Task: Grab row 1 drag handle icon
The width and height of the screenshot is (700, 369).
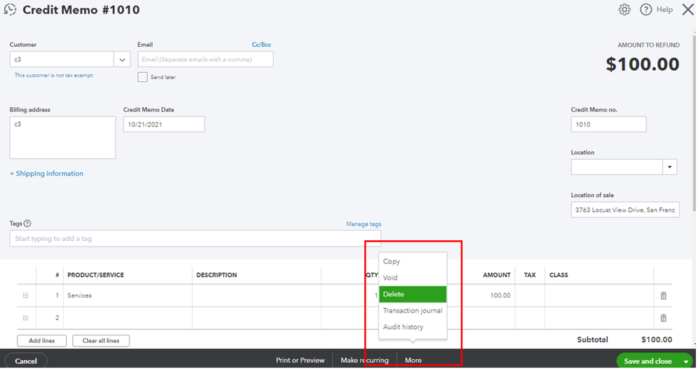Action: (25, 295)
